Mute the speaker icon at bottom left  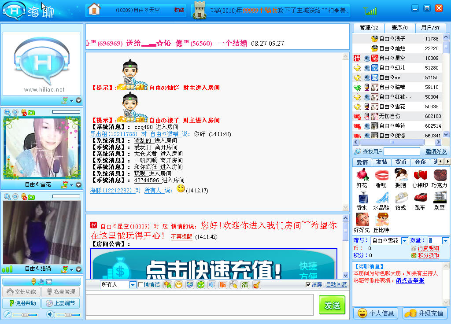click(50, 314)
